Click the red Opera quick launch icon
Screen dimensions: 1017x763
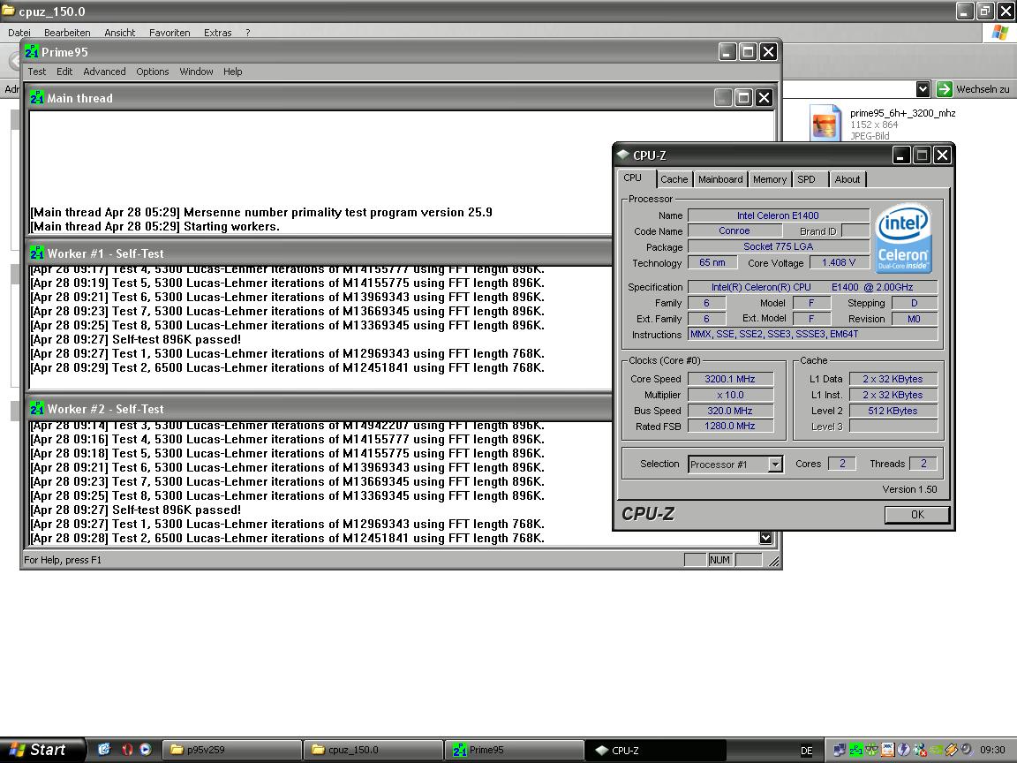coord(127,750)
